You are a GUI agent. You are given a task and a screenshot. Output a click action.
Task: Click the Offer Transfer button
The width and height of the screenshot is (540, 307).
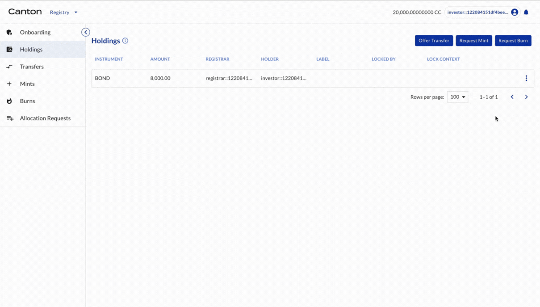point(434,40)
